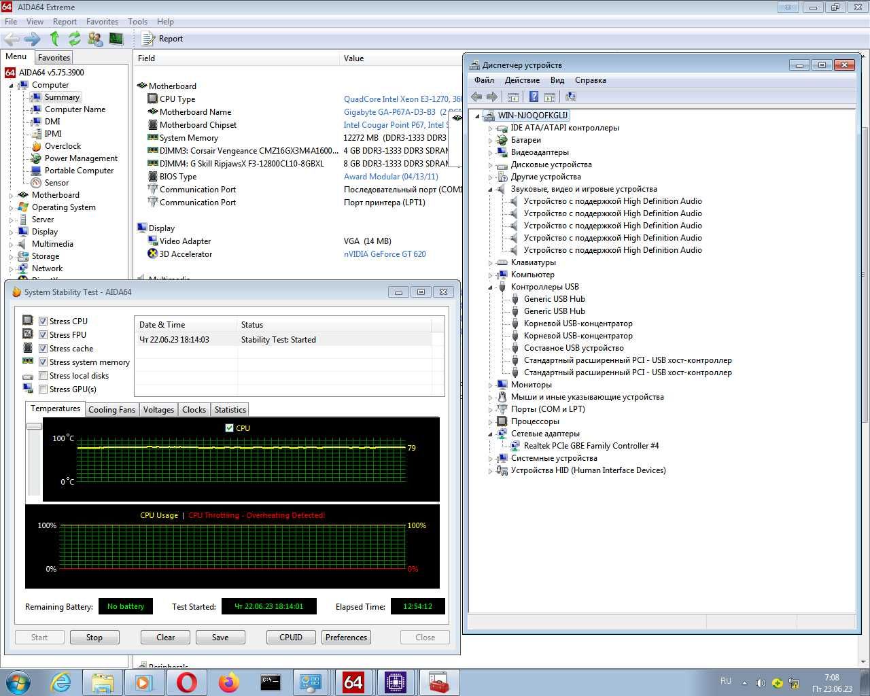Toggle the Stress cache checkbox

click(x=43, y=349)
